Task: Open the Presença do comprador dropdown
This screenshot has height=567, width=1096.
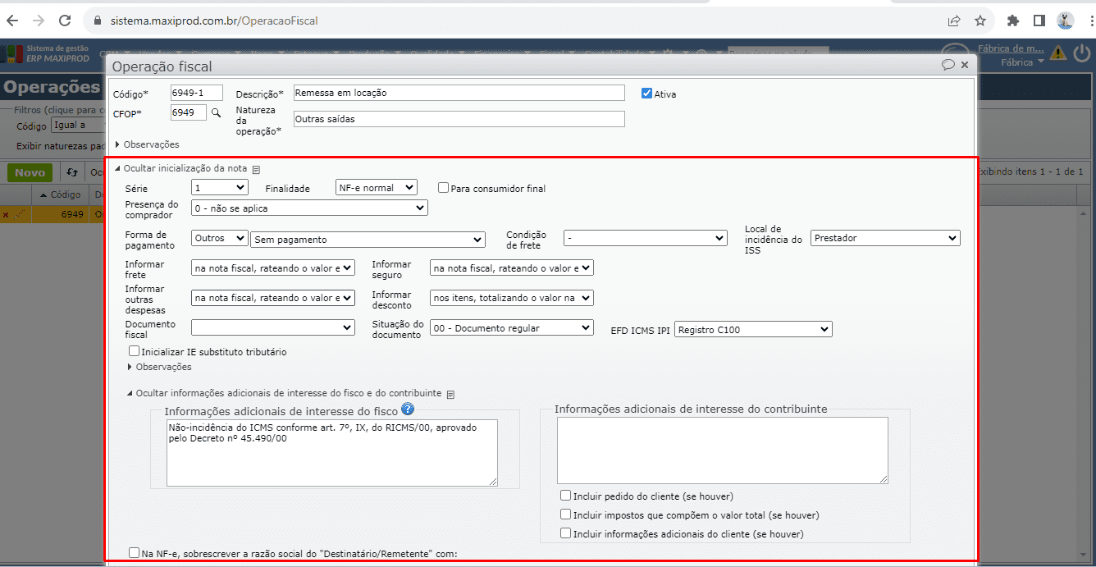Action: [x=309, y=208]
